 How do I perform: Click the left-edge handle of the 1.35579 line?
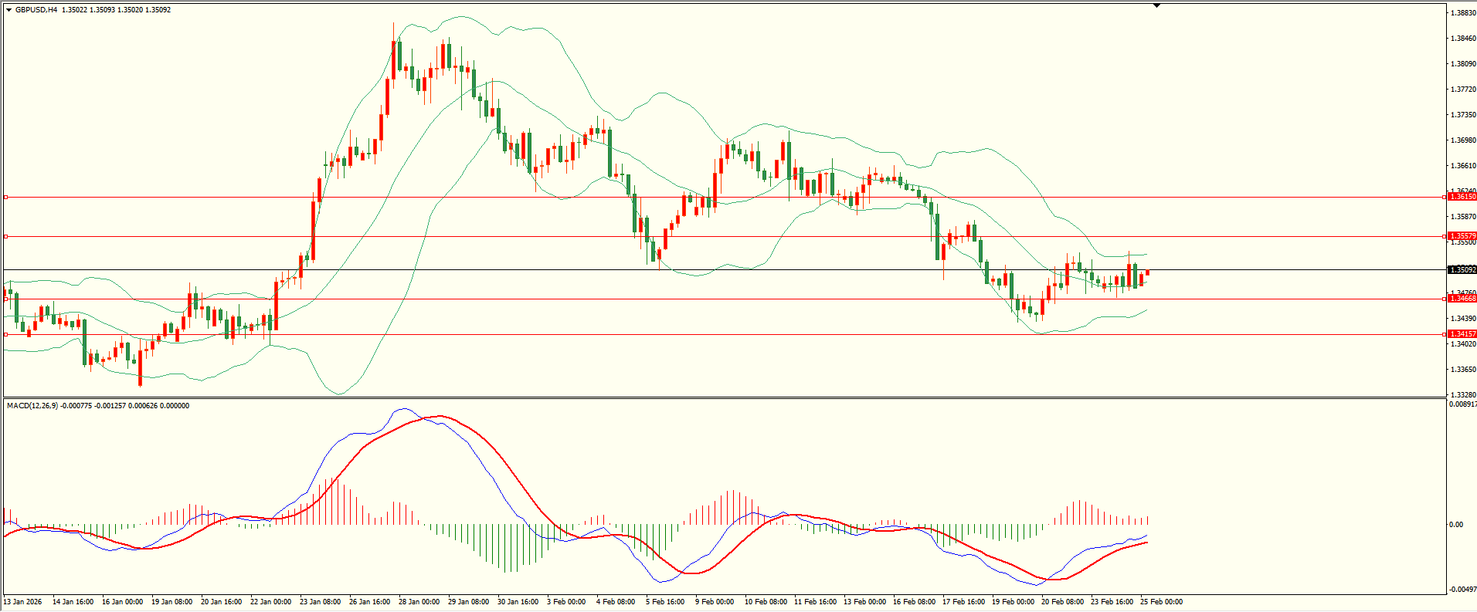(x=5, y=236)
